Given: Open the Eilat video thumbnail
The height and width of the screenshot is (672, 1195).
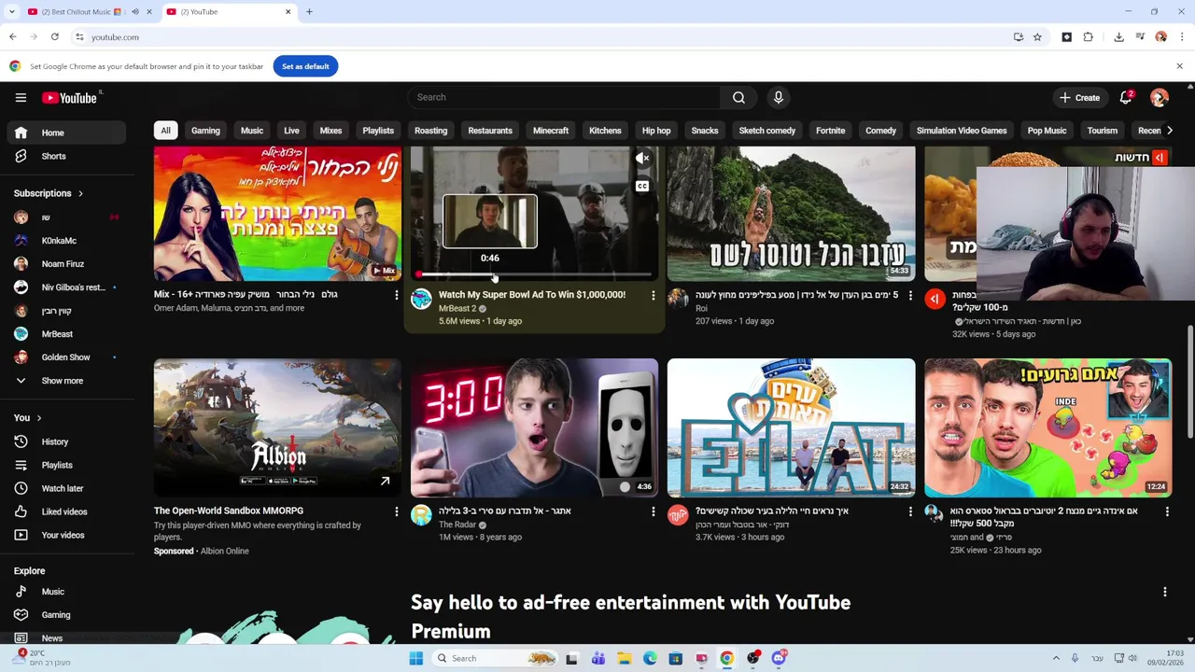Looking at the screenshot, I should 791,427.
